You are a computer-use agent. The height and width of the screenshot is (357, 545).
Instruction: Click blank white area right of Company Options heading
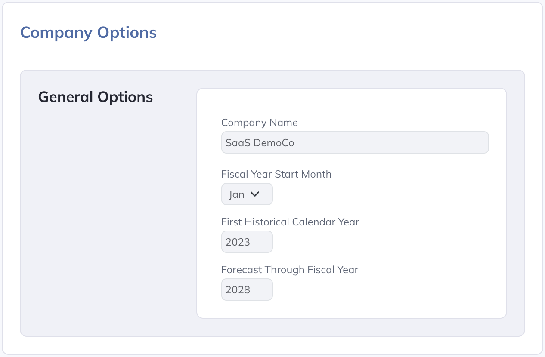pyautogui.click(x=344, y=33)
